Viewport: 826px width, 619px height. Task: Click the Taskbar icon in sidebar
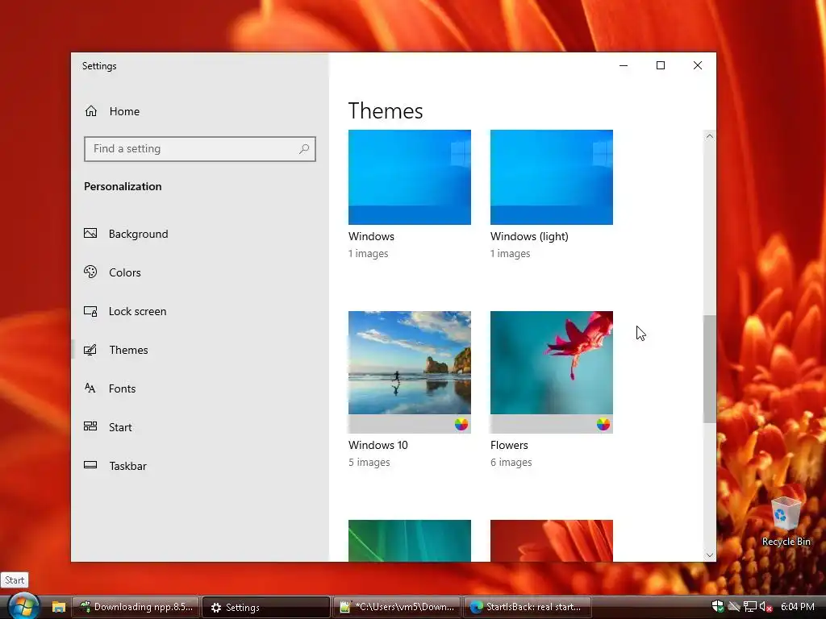tap(90, 465)
